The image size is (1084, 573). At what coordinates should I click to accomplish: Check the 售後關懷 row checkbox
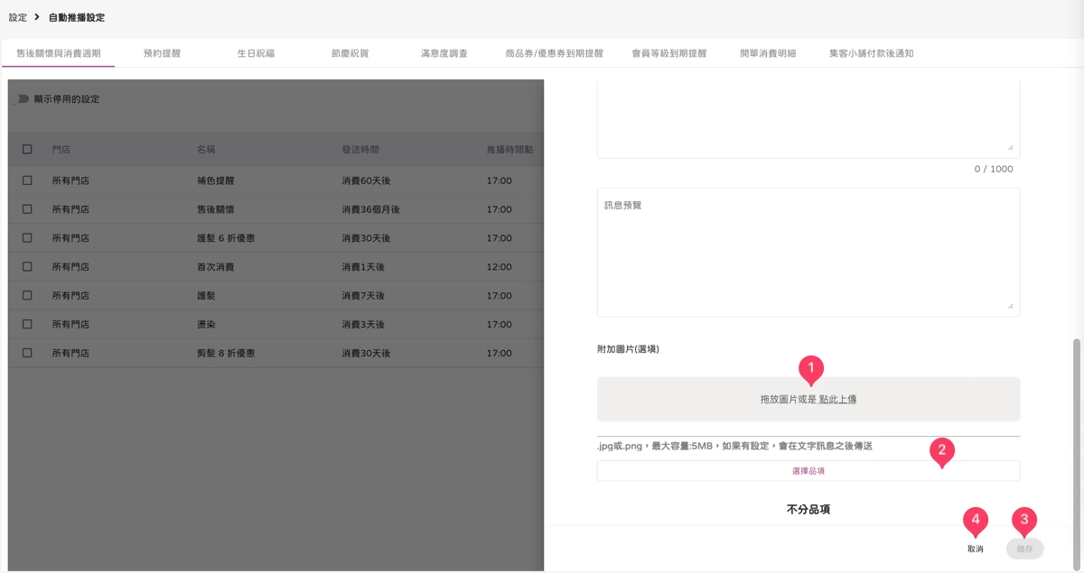pyautogui.click(x=27, y=208)
